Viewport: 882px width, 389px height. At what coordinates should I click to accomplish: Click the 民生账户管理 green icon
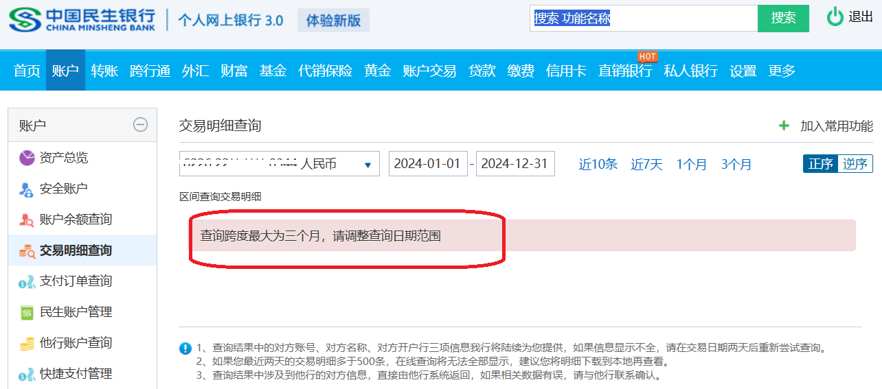click(x=27, y=312)
